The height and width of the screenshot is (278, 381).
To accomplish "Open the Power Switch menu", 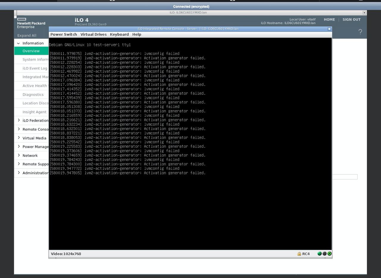I will click(x=64, y=34).
